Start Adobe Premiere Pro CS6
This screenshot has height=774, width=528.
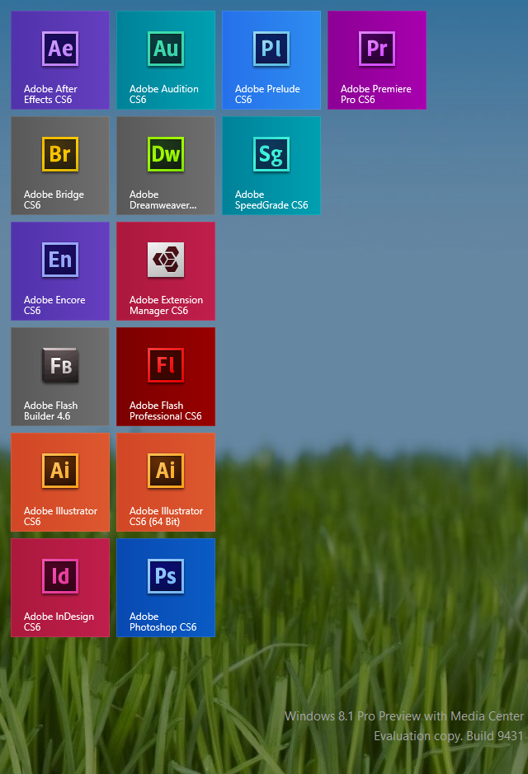pos(377,60)
